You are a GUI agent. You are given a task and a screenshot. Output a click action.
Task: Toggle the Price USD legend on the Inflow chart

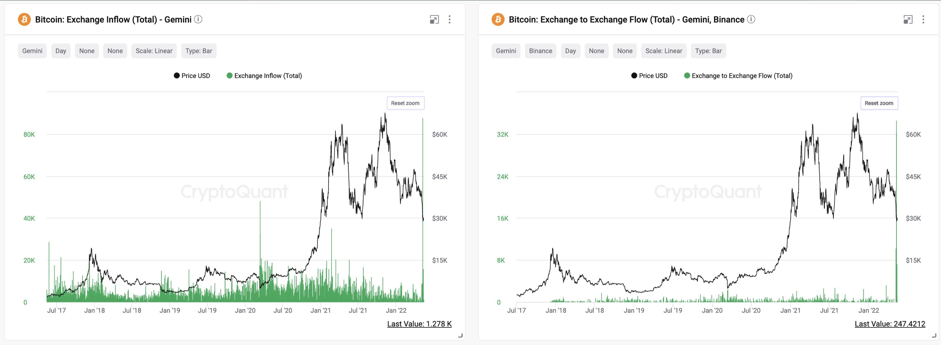pyautogui.click(x=191, y=75)
